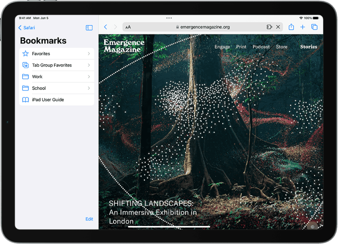This screenshot has width=338, height=244.
Task: Navigate back with the back arrow
Action: [106, 27]
